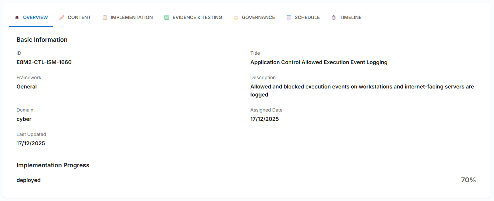
Task: Click the Basic Information heading
Action: point(42,40)
